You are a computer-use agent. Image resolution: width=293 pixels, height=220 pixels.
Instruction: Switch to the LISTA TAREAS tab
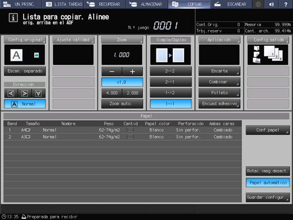point(63,4)
